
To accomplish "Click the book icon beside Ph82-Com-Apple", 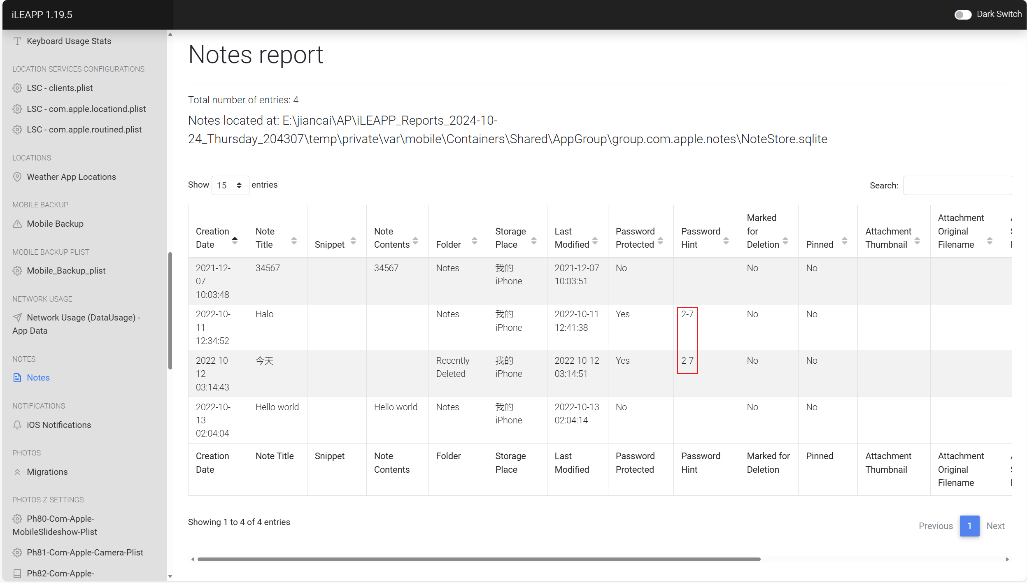I will (17, 574).
